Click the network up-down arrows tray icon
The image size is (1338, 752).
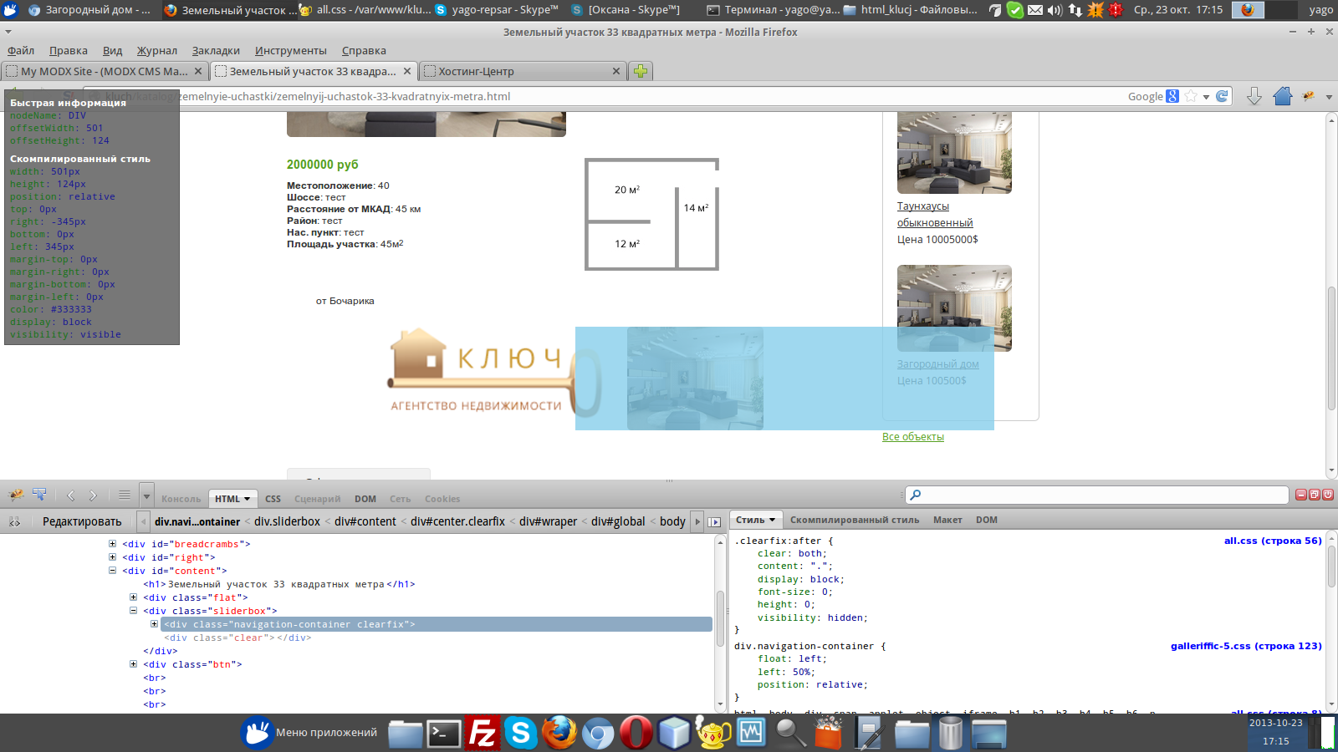point(1075,10)
